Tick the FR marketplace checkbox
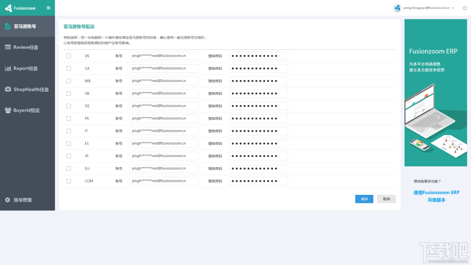This screenshot has width=471, height=265. tap(69, 118)
